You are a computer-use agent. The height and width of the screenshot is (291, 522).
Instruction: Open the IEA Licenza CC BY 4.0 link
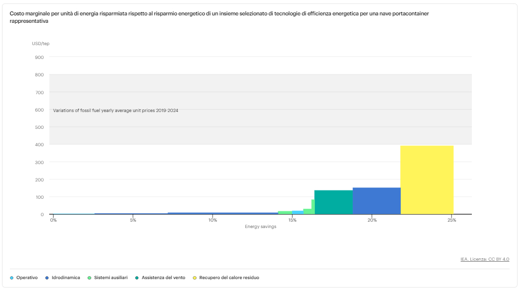(x=485, y=259)
